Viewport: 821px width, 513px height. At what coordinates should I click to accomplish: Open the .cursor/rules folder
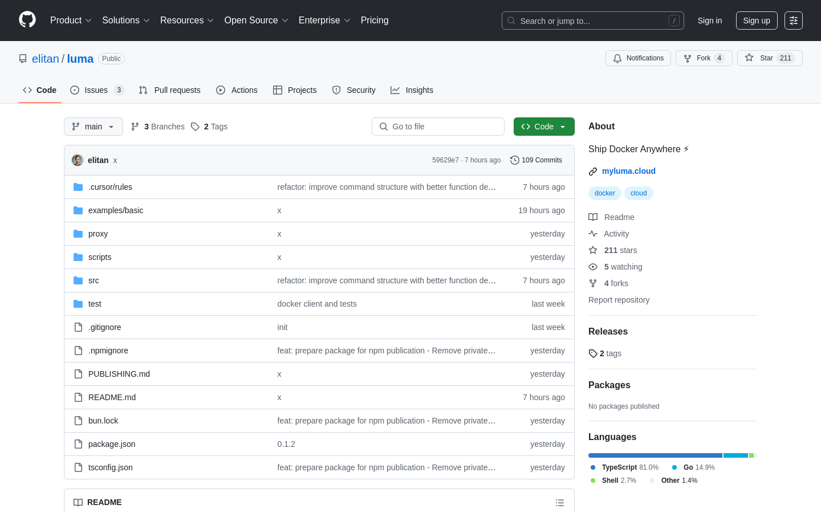tap(110, 187)
